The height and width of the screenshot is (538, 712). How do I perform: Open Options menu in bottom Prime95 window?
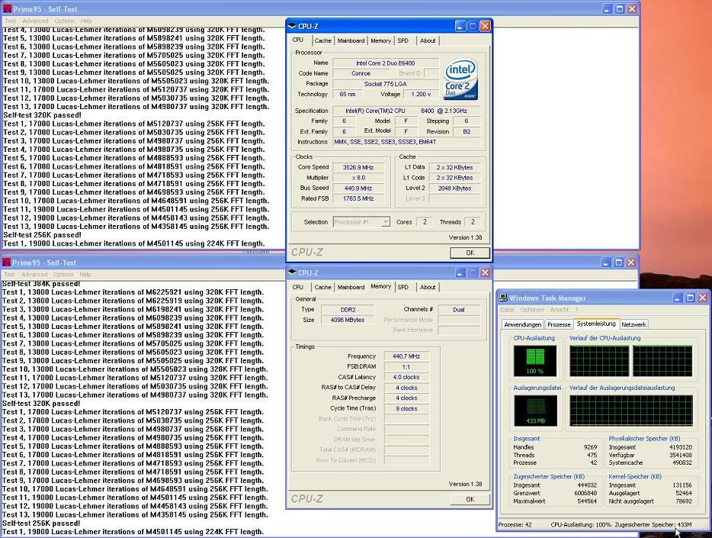63,275
